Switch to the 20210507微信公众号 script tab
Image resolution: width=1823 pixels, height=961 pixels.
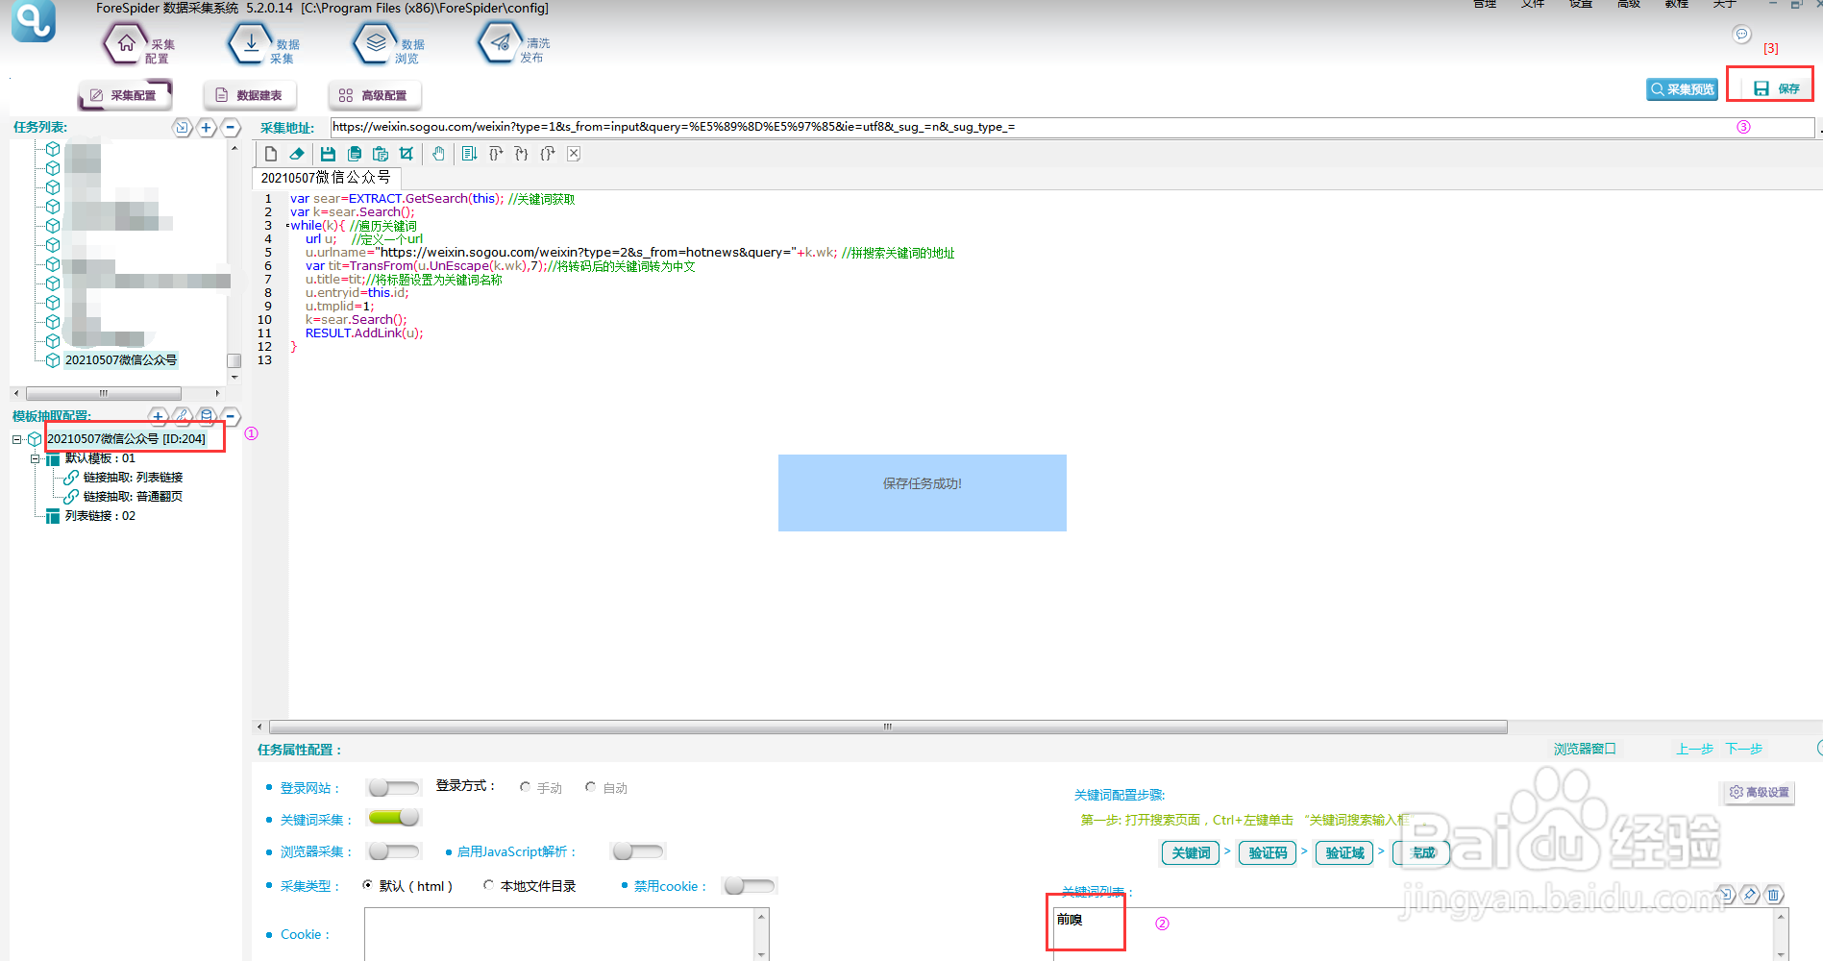[326, 178]
